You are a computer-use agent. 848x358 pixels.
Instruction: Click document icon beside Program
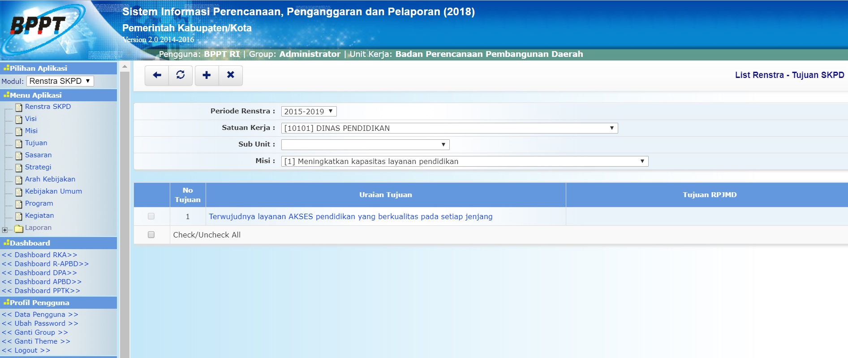[19, 204]
